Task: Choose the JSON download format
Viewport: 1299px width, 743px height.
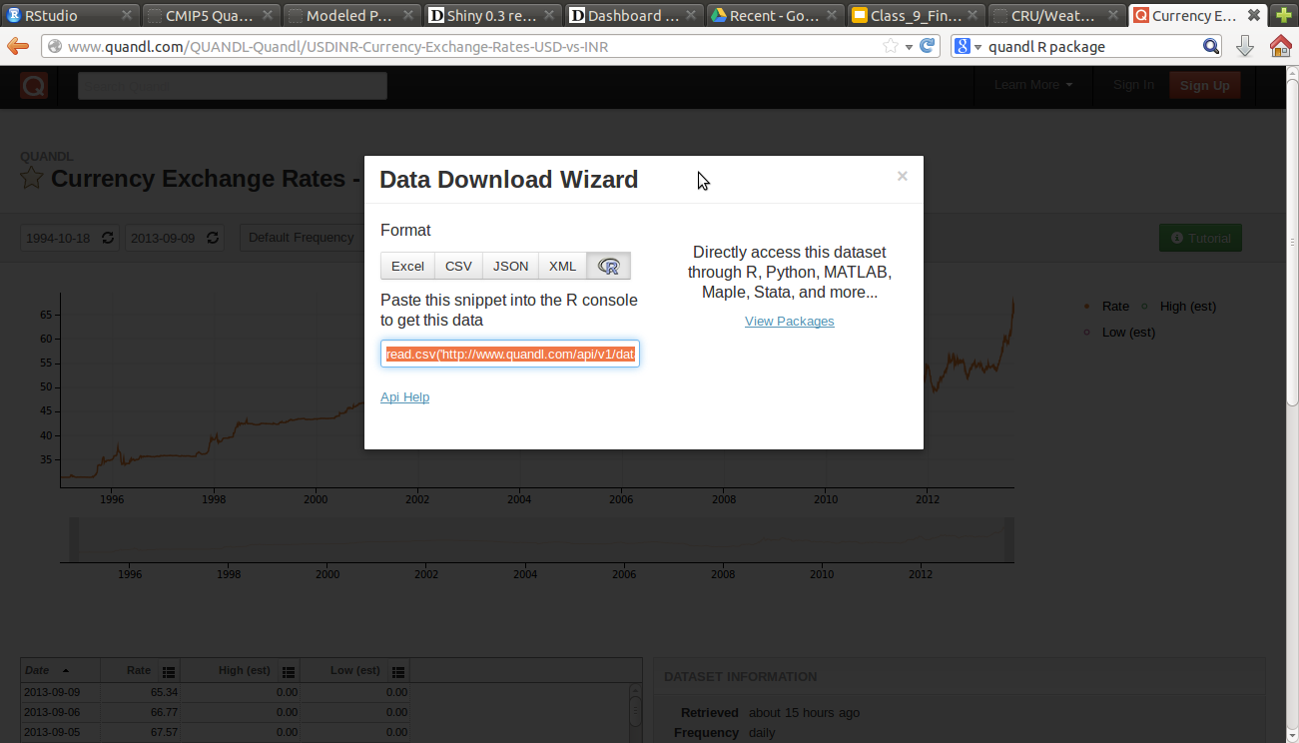Action: pos(510,266)
